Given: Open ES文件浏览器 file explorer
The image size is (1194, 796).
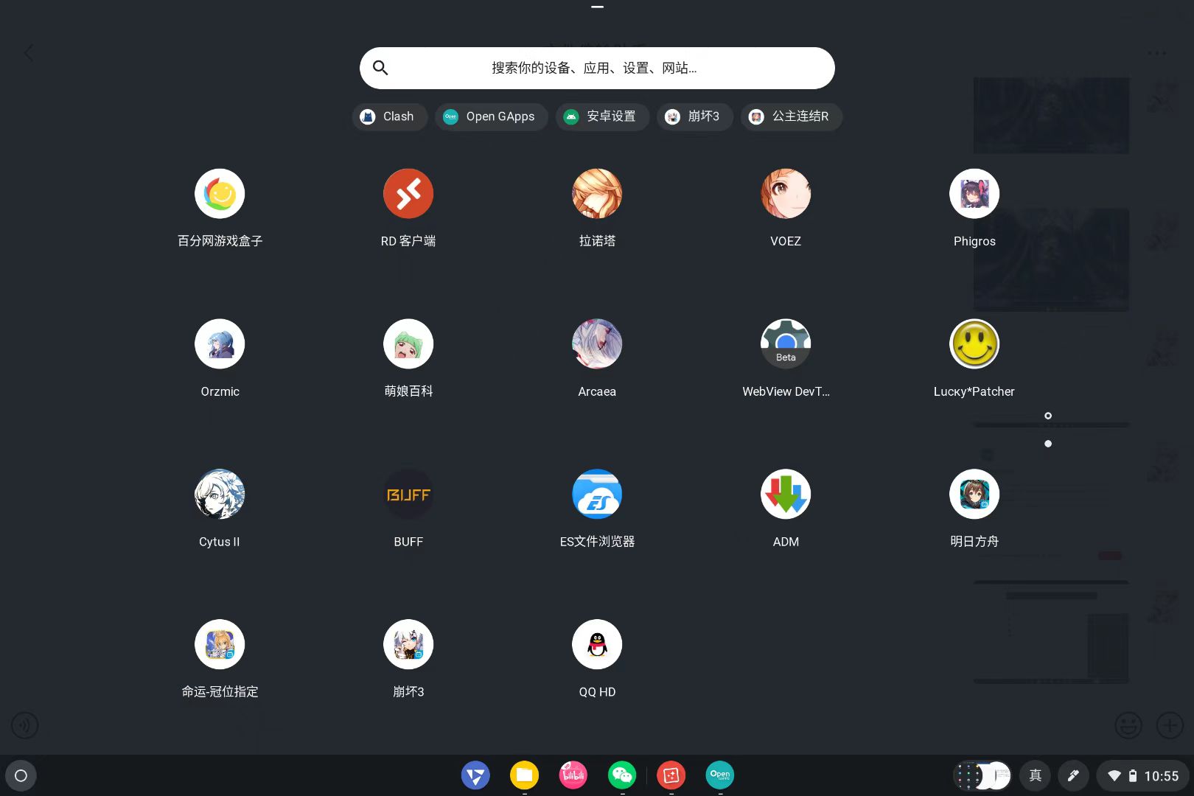Looking at the screenshot, I should coord(597,495).
